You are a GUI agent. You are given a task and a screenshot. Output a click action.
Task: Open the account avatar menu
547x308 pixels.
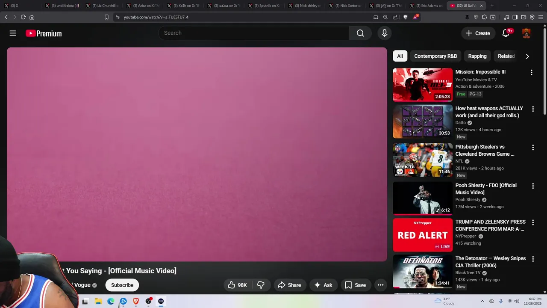(x=526, y=33)
